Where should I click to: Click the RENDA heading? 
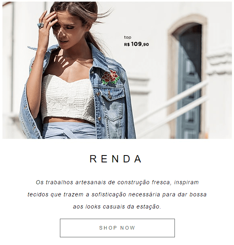click(116, 159)
